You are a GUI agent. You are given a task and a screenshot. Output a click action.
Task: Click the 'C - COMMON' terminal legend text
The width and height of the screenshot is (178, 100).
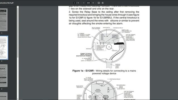pos(81,34)
